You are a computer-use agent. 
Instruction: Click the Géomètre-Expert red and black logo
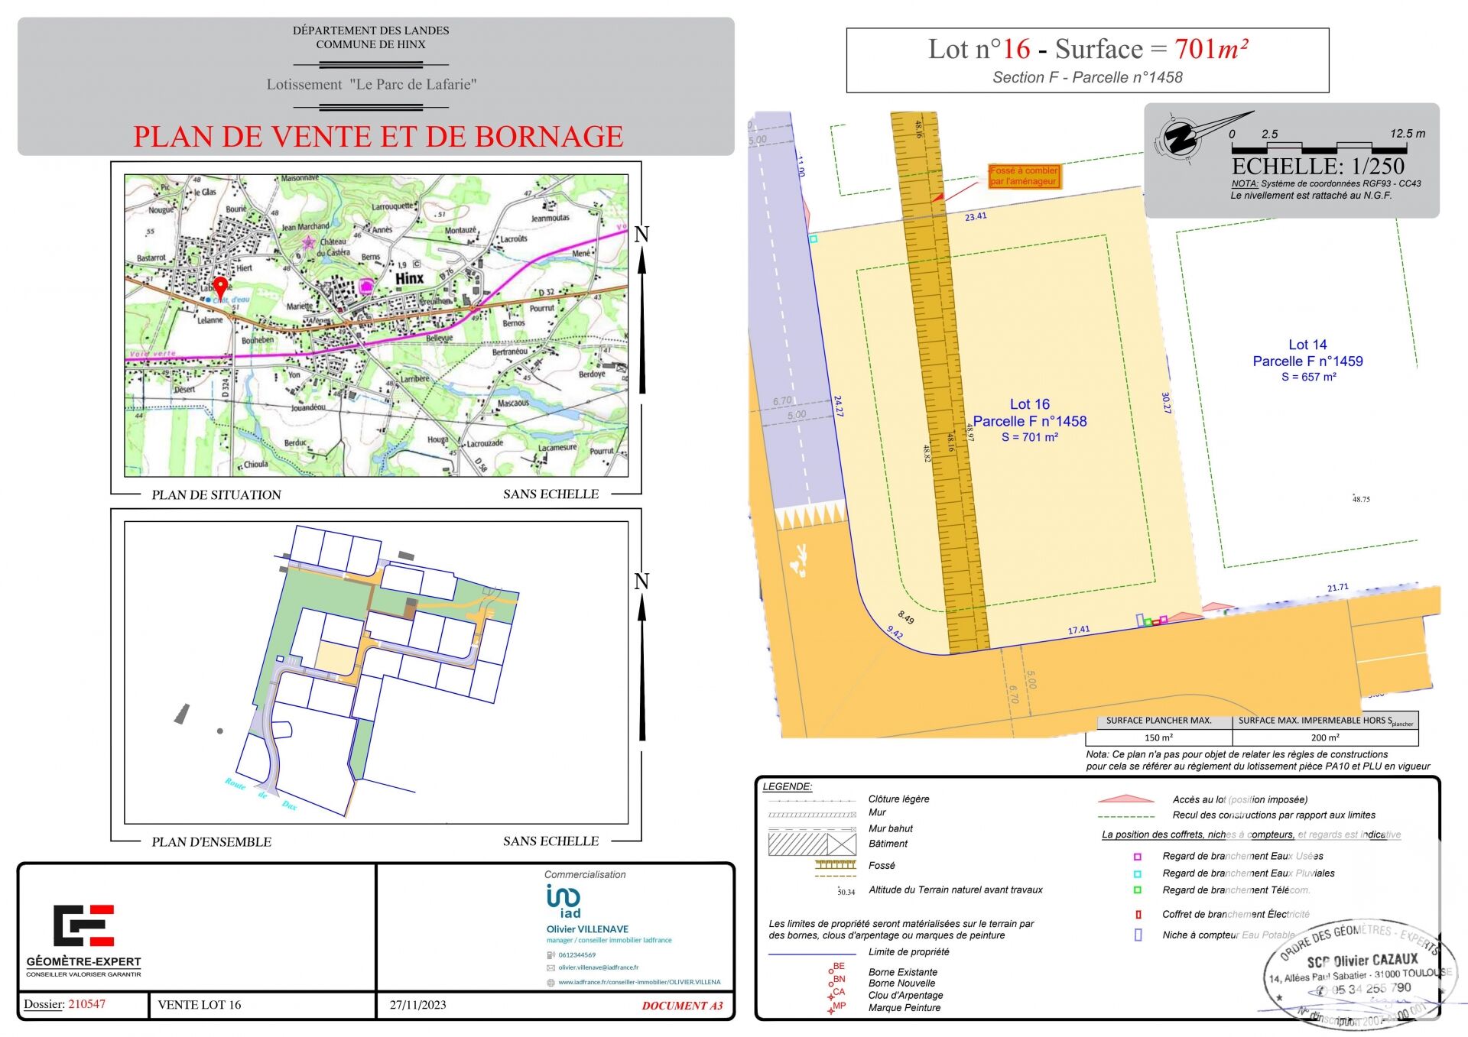coord(83,925)
